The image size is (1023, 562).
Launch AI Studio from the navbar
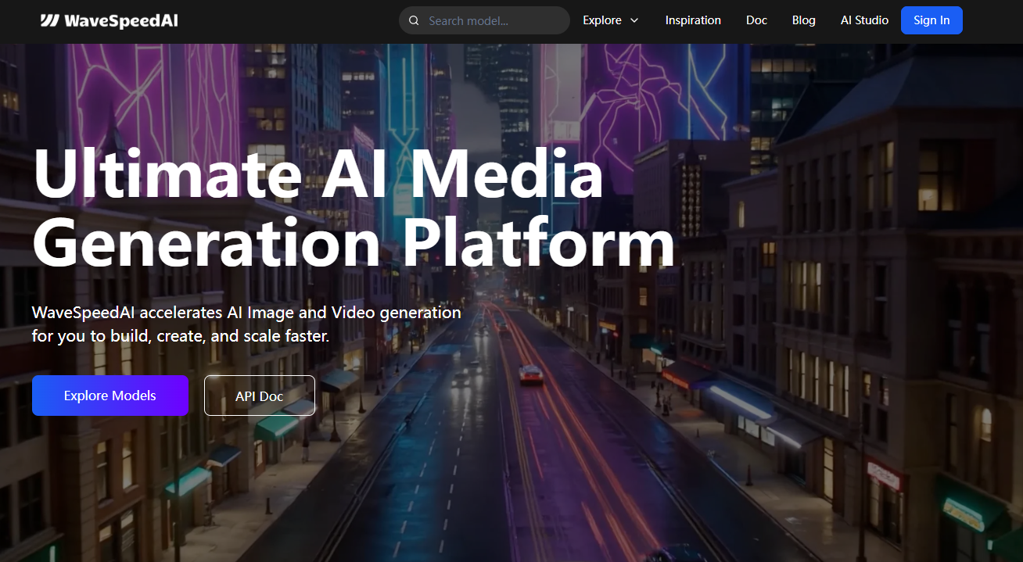[x=864, y=20]
